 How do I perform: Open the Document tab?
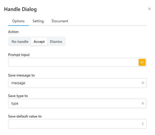pos(60,21)
